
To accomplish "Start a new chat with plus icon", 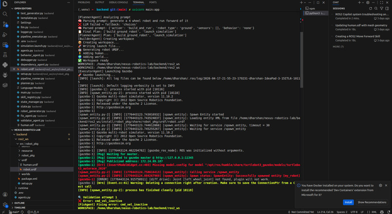I will click(x=359, y=2).
